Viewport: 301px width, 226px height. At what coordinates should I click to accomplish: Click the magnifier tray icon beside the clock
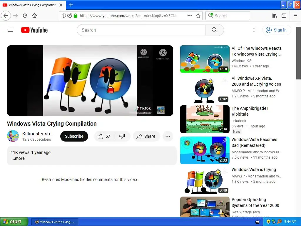279,222
